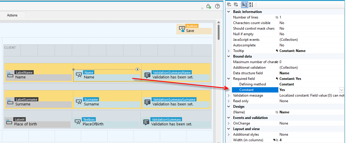Click the Number of lines value 1

(280, 17)
